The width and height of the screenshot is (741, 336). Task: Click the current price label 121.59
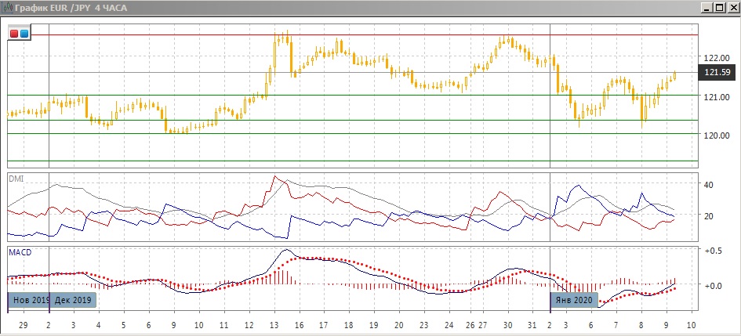click(717, 73)
